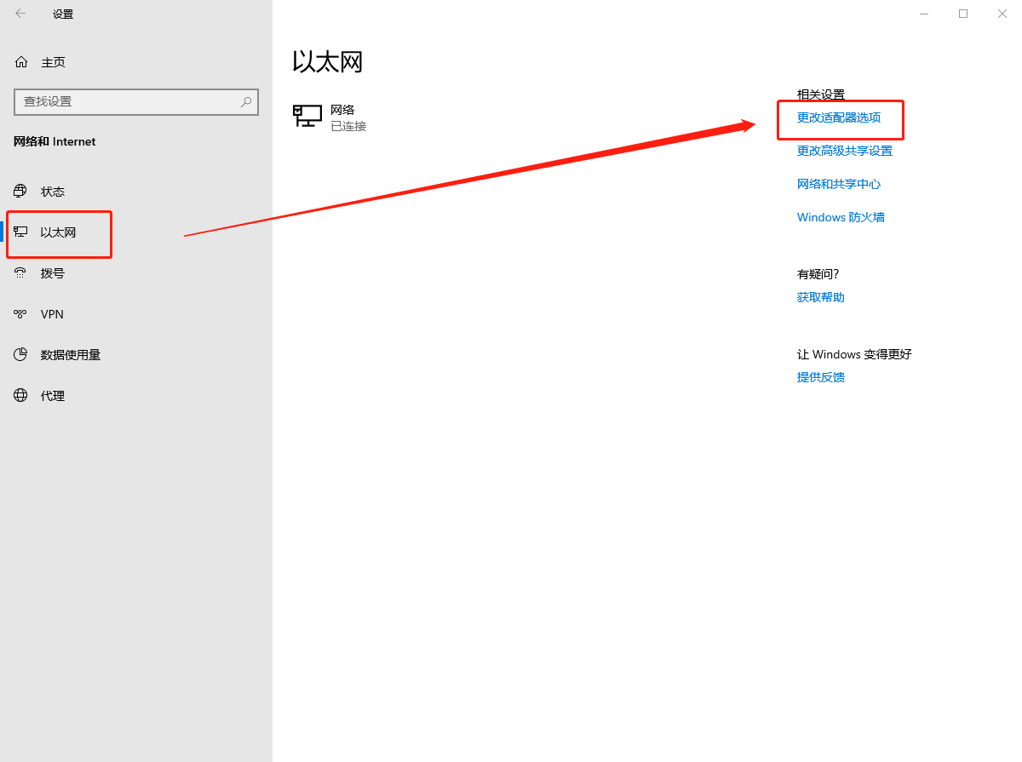
Task: Click the network computer icon next to 网络
Action: tap(307, 116)
